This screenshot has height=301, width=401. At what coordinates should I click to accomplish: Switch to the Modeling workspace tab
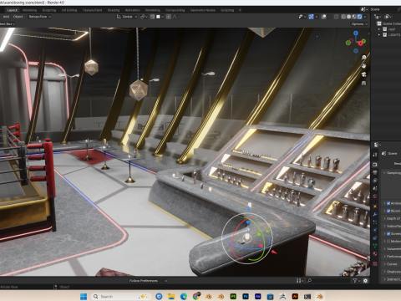pyautogui.click(x=29, y=10)
